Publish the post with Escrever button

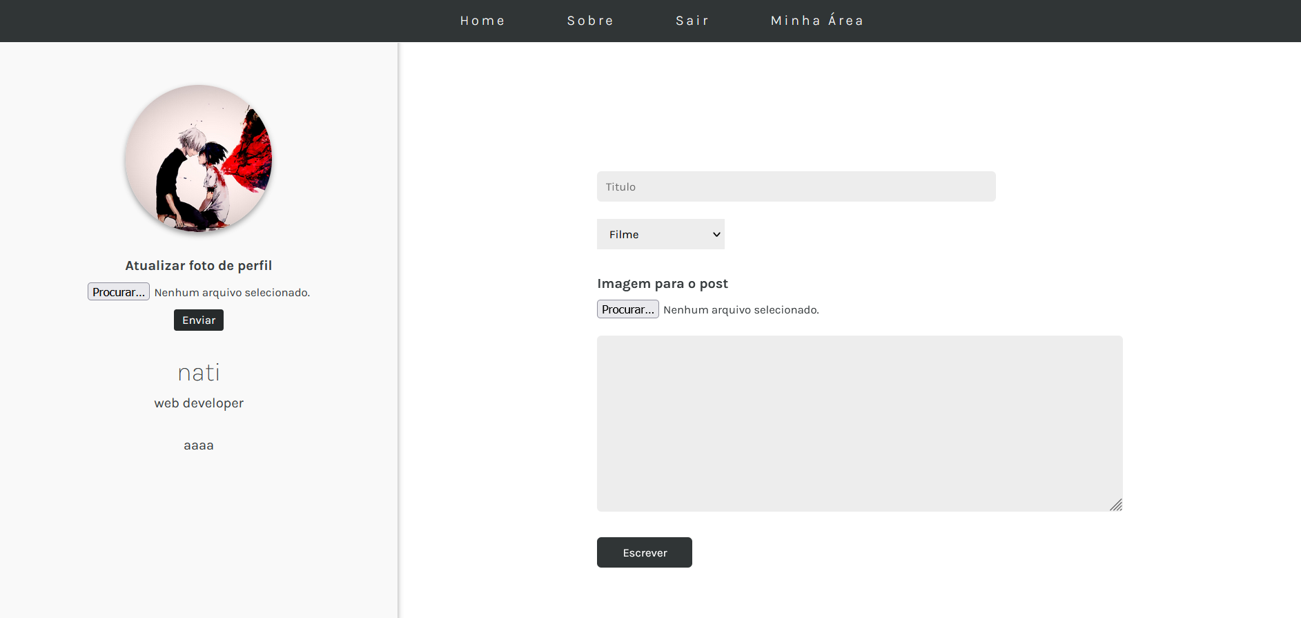click(645, 552)
